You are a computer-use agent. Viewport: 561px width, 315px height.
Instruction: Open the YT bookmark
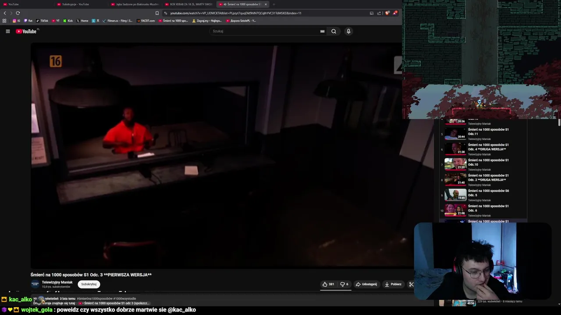[56, 21]
